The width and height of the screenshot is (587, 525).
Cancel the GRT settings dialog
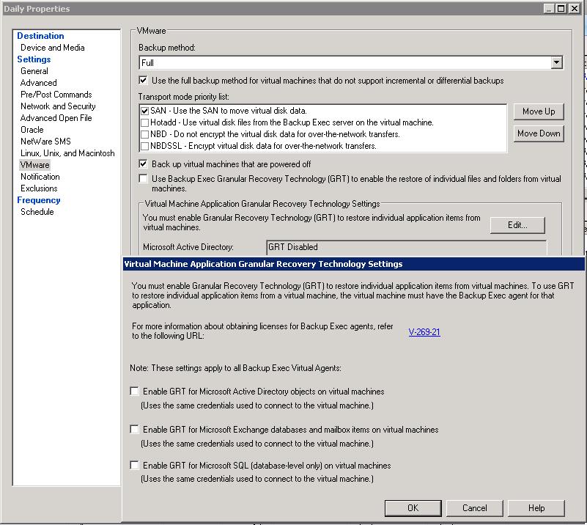tap(474, 508)
